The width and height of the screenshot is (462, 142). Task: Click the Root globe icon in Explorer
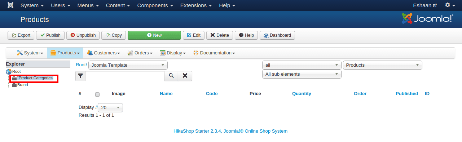pos(9,72)
